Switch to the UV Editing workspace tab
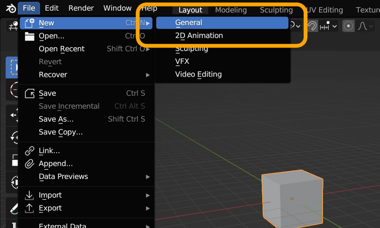Viewport: 380px width, 228px height. pos(325,10)
